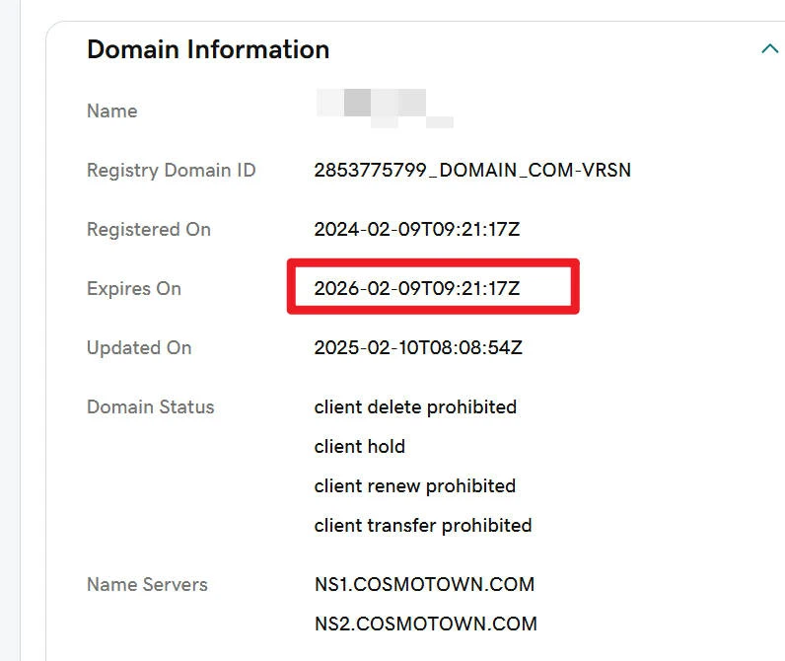The image size is (785, 661).
Task: Click the 'client transfer prohibited' status
Action: point(422,526)
